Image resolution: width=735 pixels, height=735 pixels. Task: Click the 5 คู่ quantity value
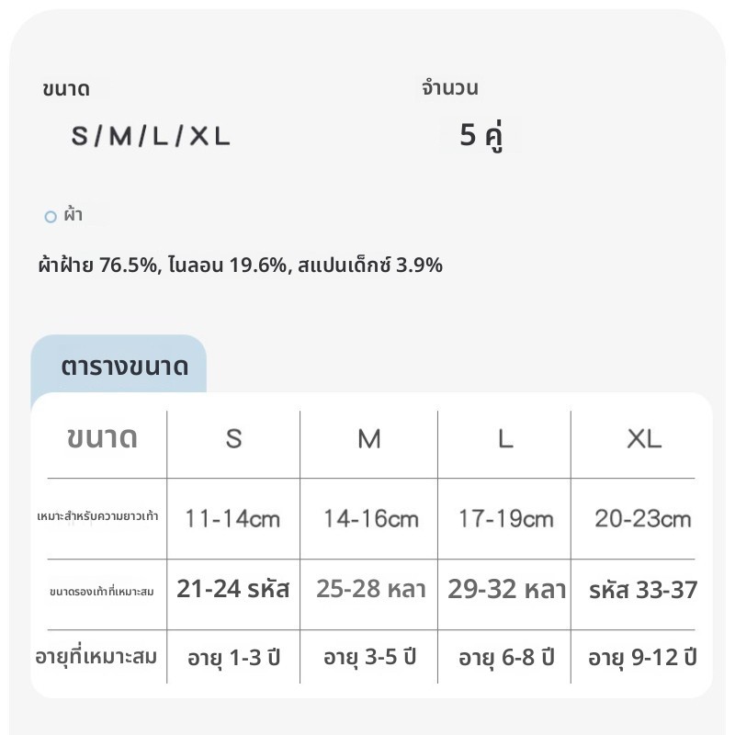(x=481, y=135)
